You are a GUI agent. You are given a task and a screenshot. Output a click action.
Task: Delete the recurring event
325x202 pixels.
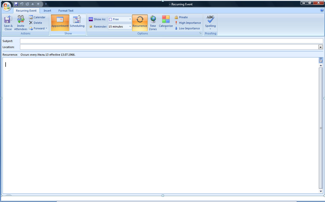pos(36,23)
